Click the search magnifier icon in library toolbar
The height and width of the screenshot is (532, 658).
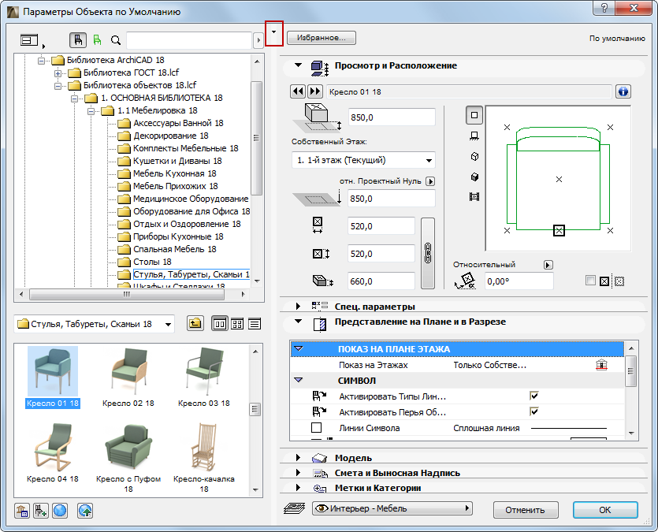[x=116, y=39]
